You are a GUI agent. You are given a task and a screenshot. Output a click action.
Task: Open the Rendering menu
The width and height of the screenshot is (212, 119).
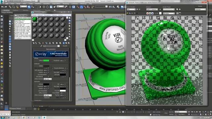pos(66,4)
